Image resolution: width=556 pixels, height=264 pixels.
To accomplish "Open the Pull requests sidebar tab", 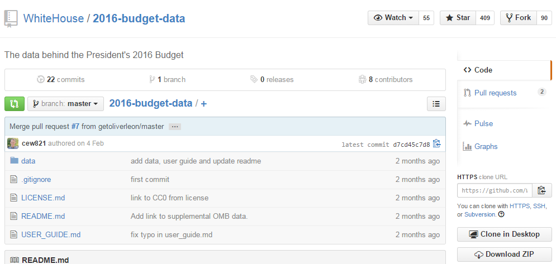I will coord(504,93).
